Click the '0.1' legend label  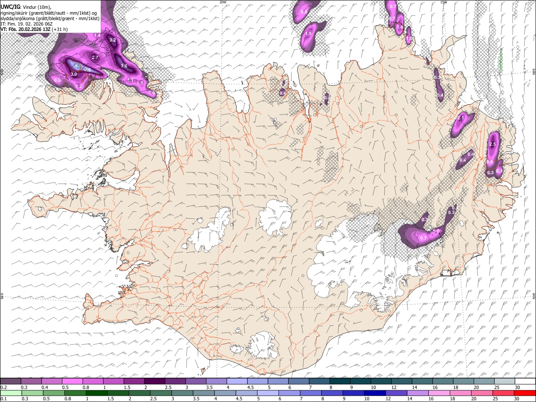tap(3, 399)
